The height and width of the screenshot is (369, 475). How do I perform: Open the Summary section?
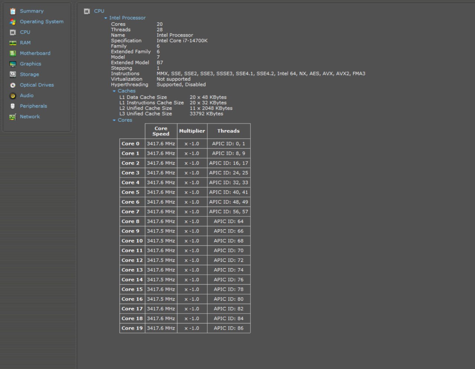[x=32, y=11]
